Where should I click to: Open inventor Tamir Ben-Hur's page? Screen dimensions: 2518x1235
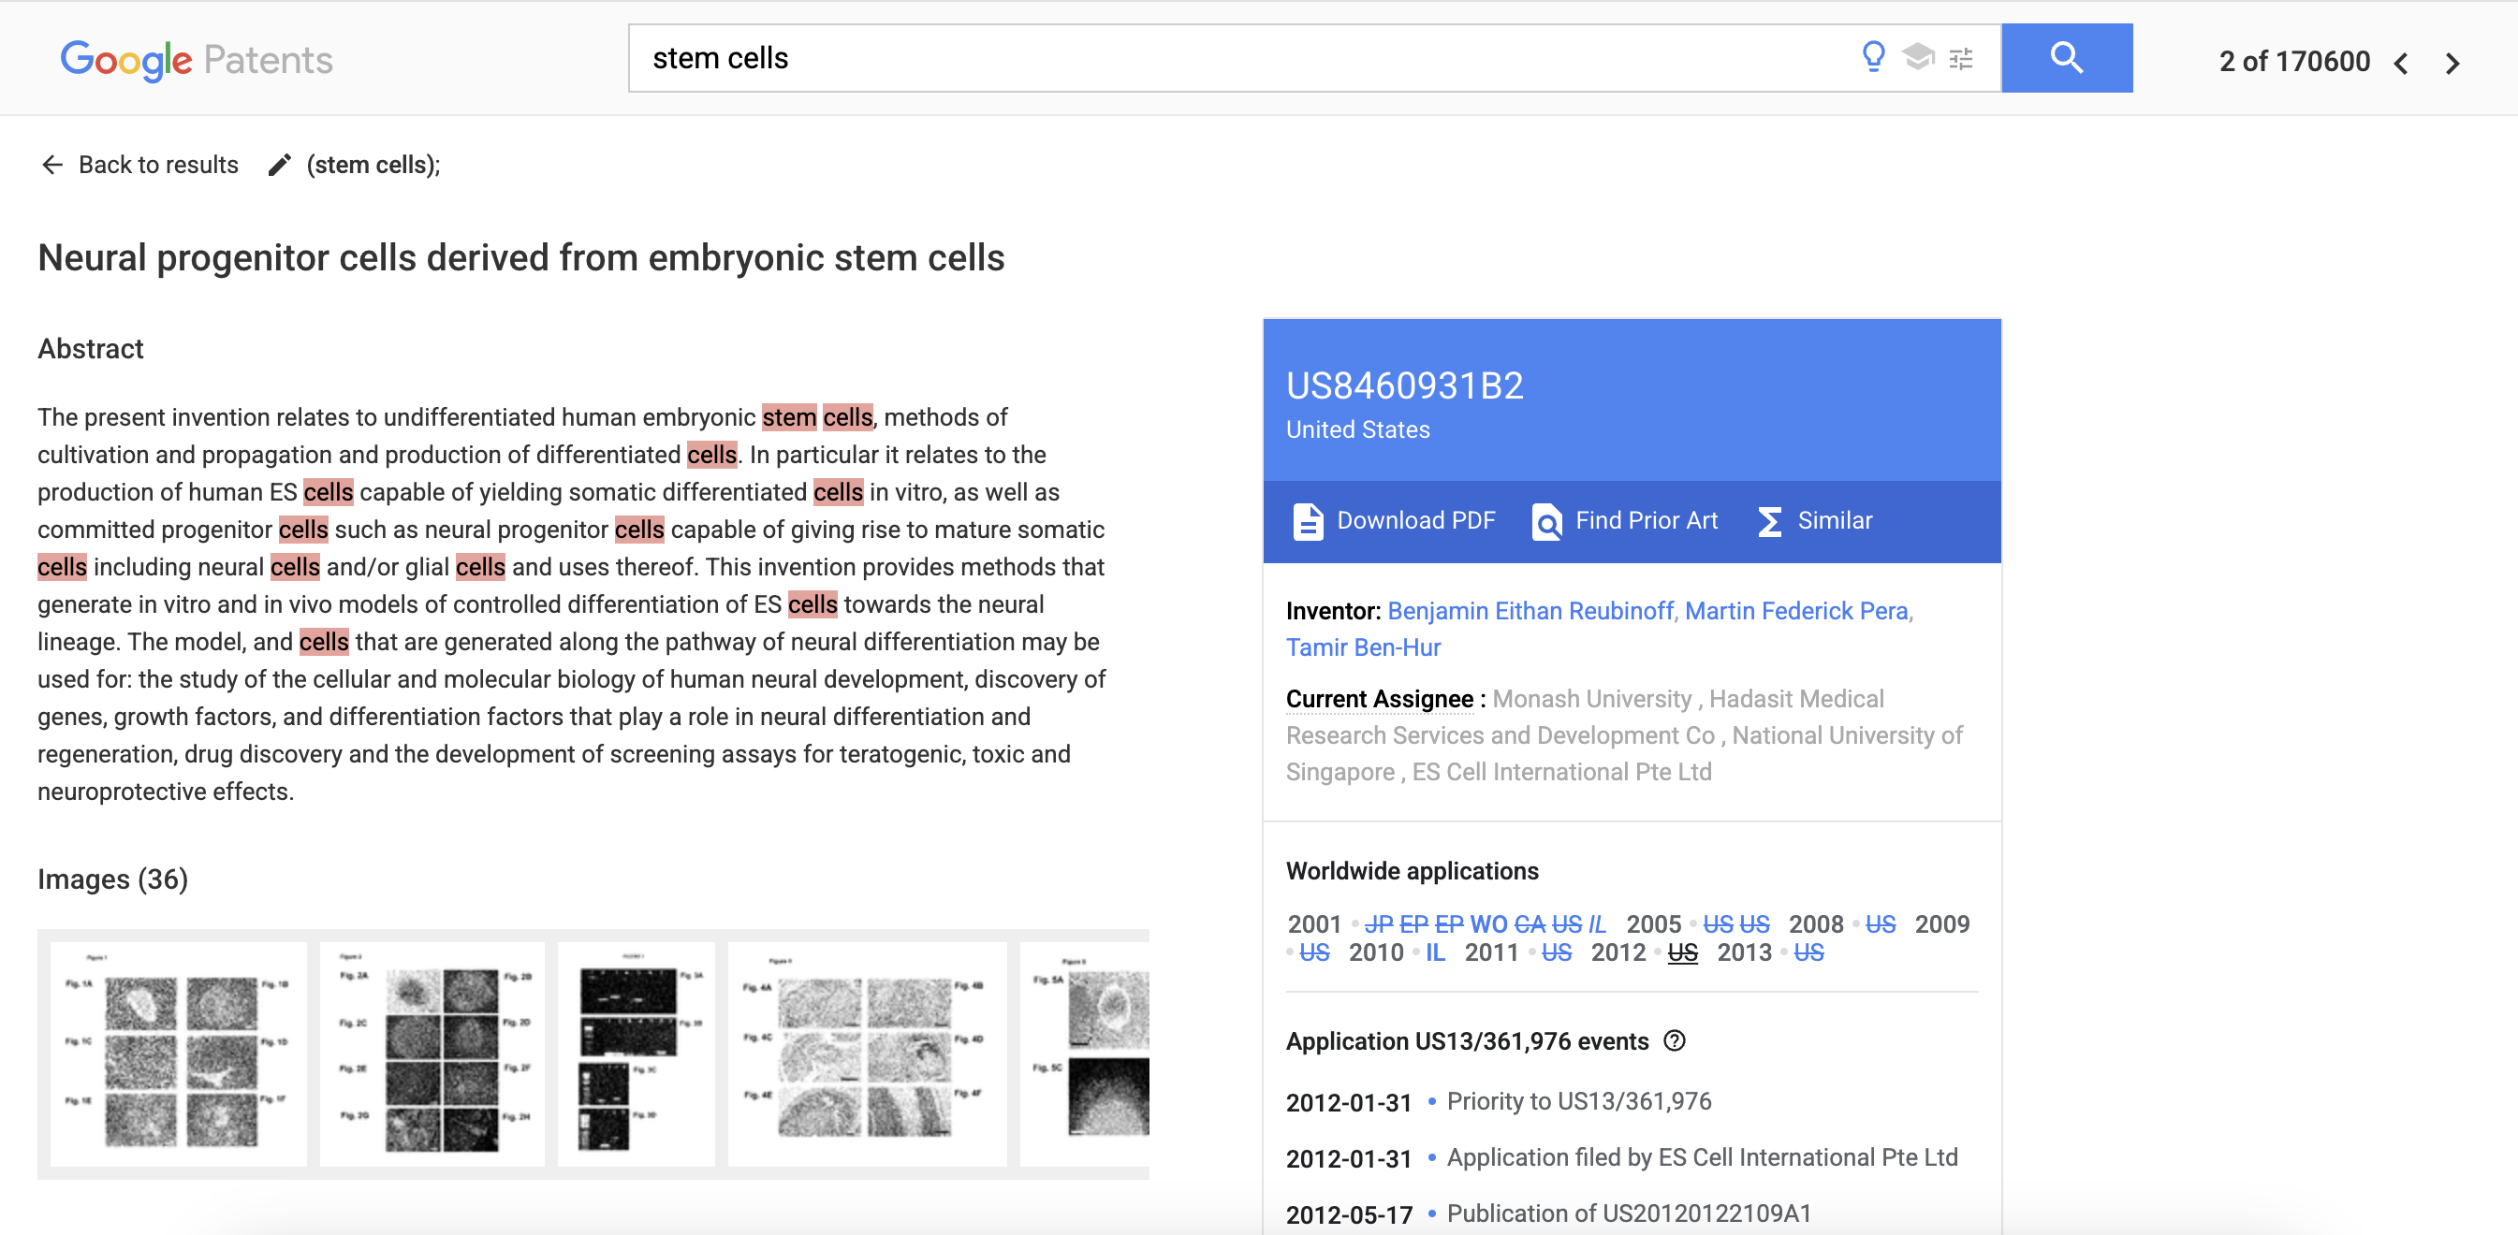1363,647
